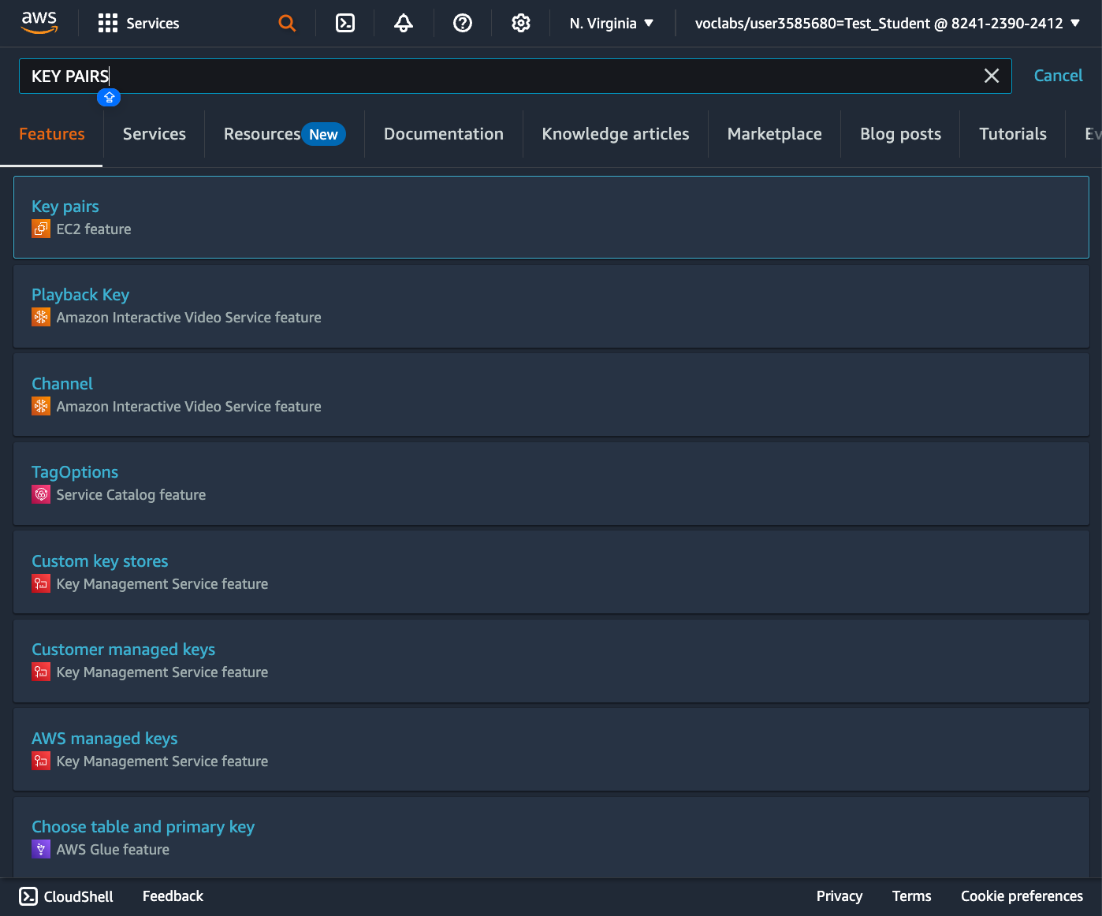Click the KMS icon under Customer managed keys
This screenshot has width=1102, height=916.
[41, 672]
